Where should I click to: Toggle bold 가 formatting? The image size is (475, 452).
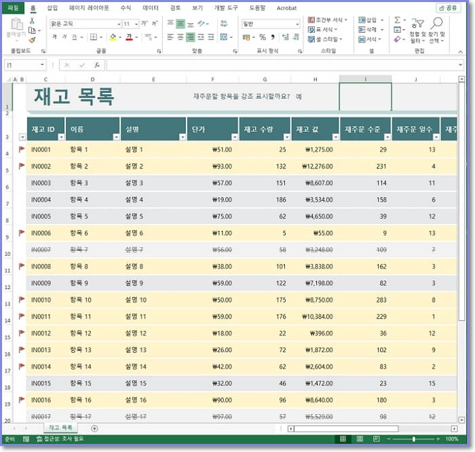point(54,37)
